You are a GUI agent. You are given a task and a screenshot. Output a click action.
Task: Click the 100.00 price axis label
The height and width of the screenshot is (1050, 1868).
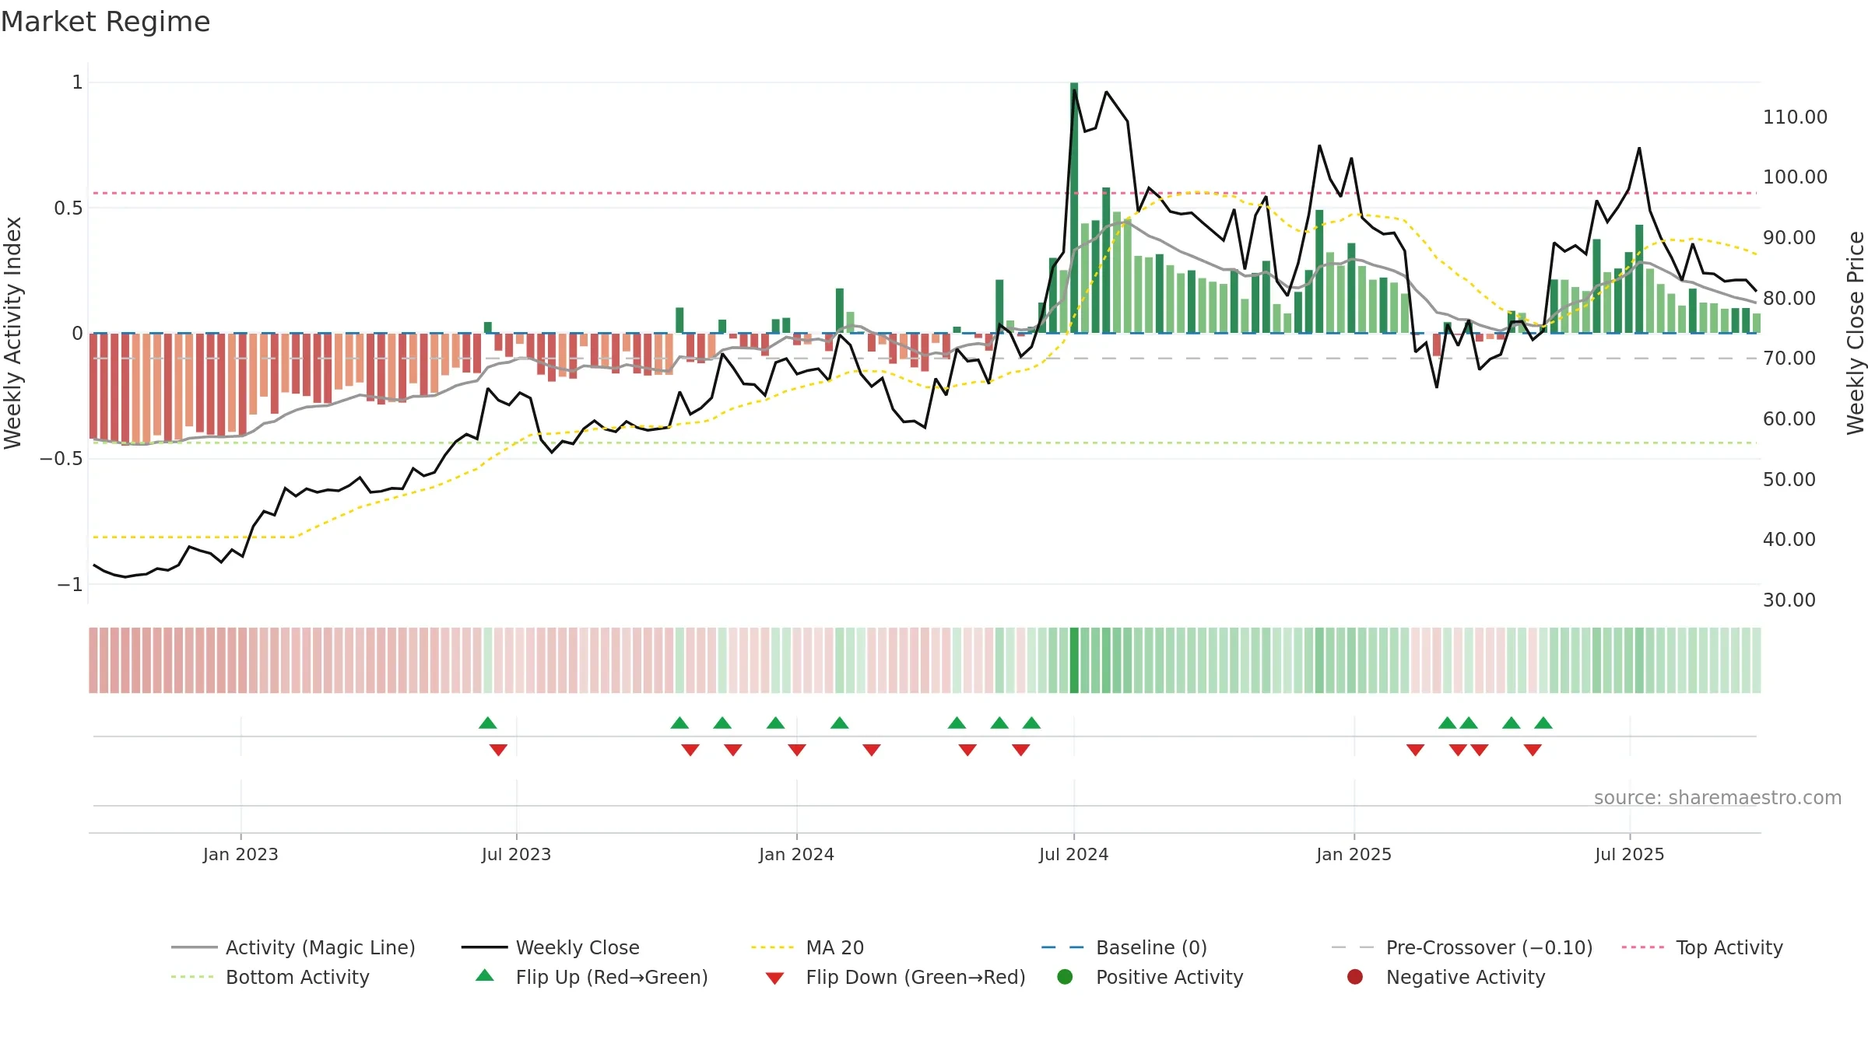tap(1795, 177)
